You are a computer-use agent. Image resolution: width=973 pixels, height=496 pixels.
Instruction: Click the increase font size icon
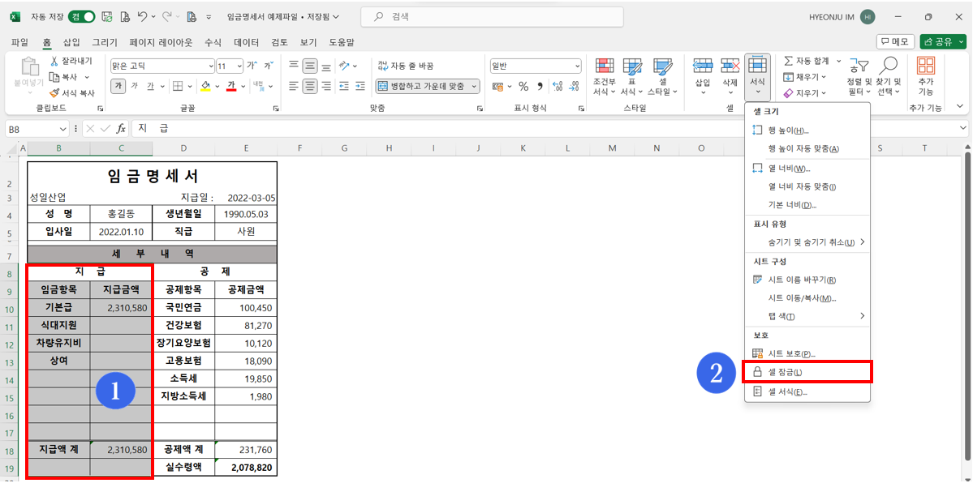tap(252, 66)
